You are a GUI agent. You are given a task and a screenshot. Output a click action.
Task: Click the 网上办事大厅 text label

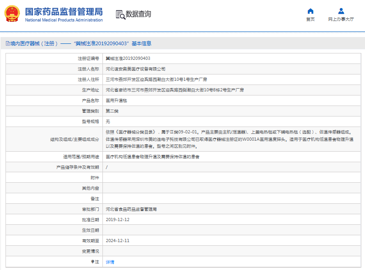pos(341,20)
